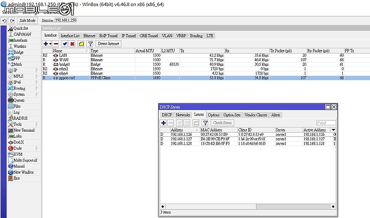Expand the Routing submenu arrow

coord(37,88)
